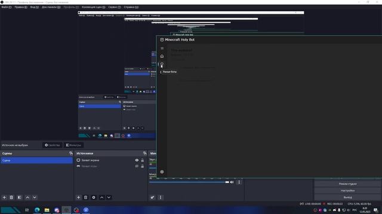Mute the microphone via speaker icon

(232, 182)
